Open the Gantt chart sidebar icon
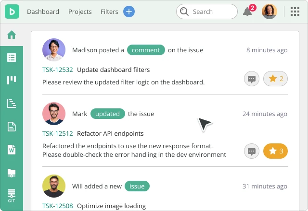The height and width of the screenshot is (211, 308). pos(12,103)
